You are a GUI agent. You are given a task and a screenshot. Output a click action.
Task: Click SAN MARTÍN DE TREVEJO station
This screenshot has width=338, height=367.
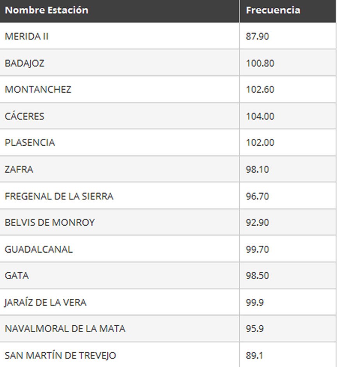pyautogui.click(x=60, y=355)
